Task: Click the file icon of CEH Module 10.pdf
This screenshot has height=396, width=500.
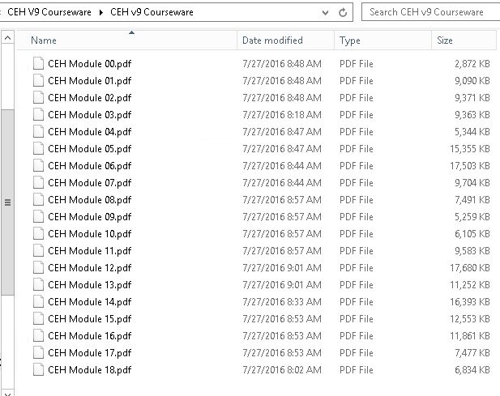Action: [38, 233]
